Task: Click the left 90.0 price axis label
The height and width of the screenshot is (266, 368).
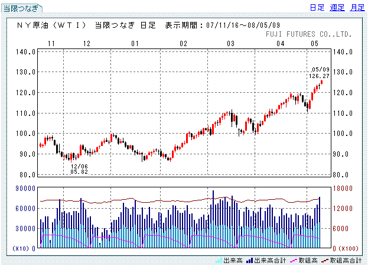Action: click(27, 154)
